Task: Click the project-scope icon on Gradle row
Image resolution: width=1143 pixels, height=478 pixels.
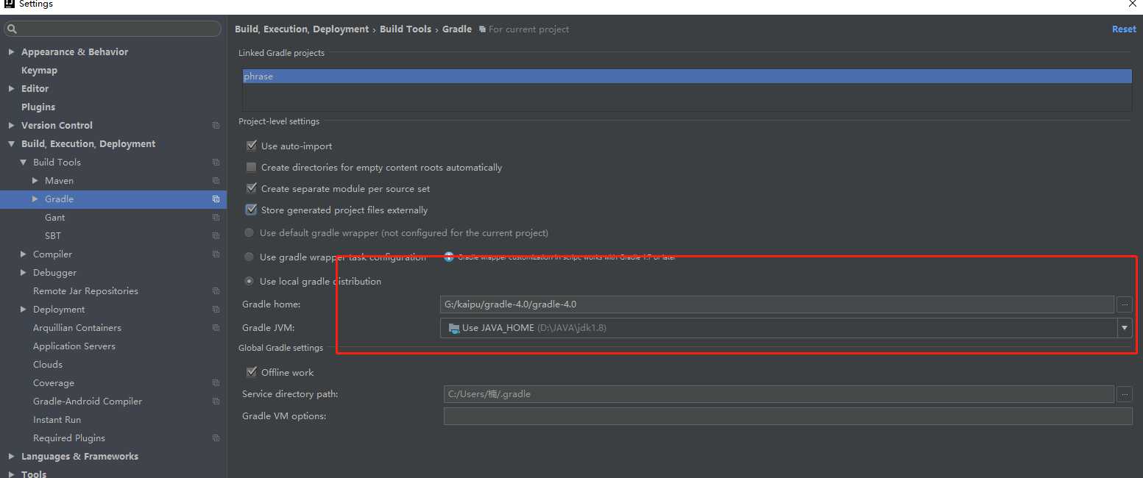Action: coord(216,199)
